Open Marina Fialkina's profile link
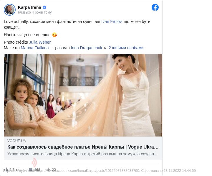 pyautogui.click(x=34, y=48)
